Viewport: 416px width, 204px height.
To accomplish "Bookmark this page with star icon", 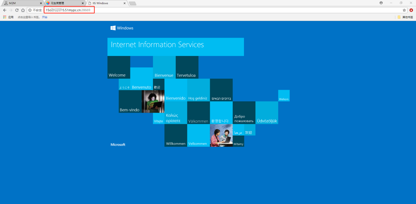I will tap(404, 10).
